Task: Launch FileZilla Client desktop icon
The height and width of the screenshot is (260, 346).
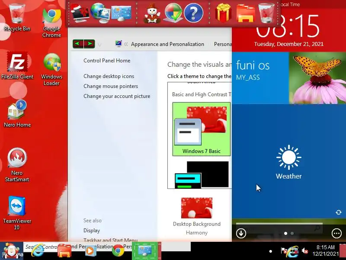Action: pos(17,65)
